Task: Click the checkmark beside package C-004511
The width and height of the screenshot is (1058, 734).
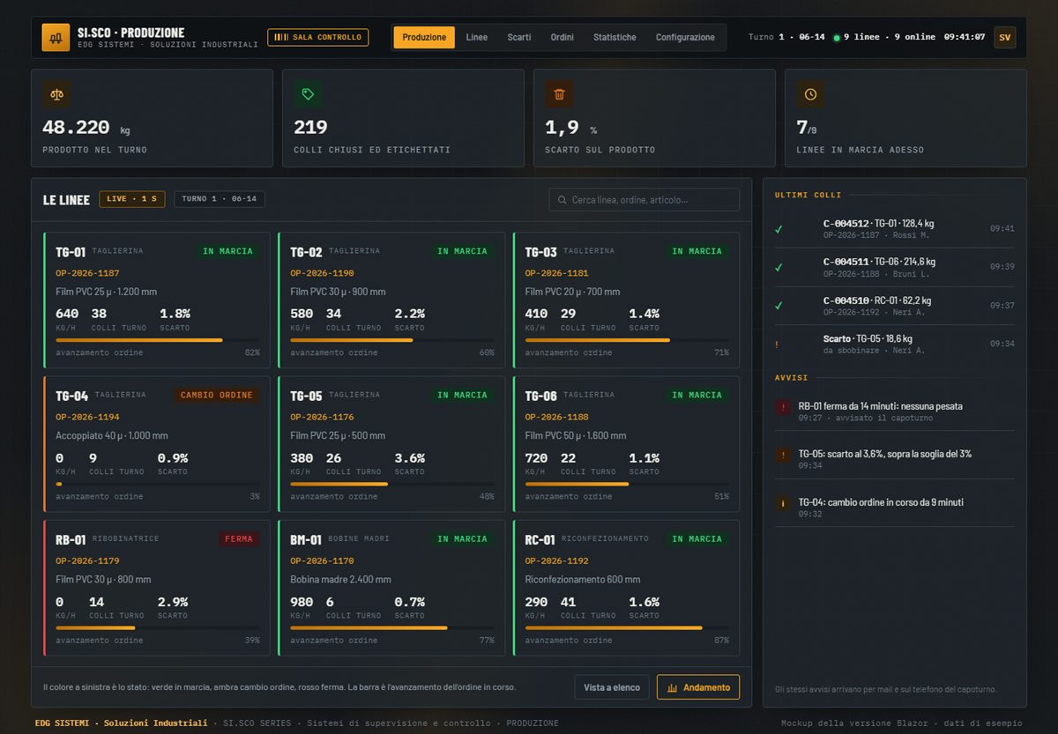Action: (x=779, y=268)
